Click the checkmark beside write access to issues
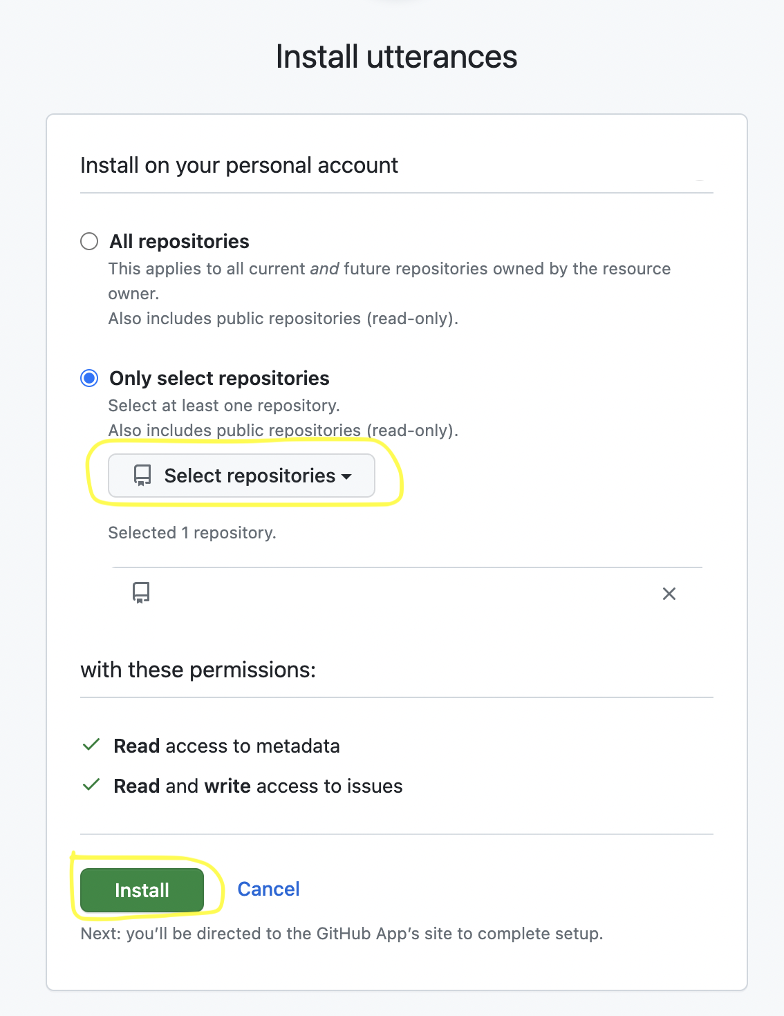Viewport: 784px width, 1016px height. [91, 785]
